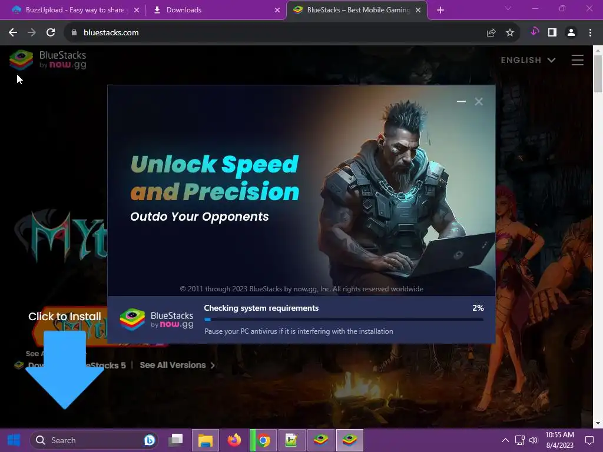
Task: Expand the ENGLISH language dropdown
Action: pos(528,60)
